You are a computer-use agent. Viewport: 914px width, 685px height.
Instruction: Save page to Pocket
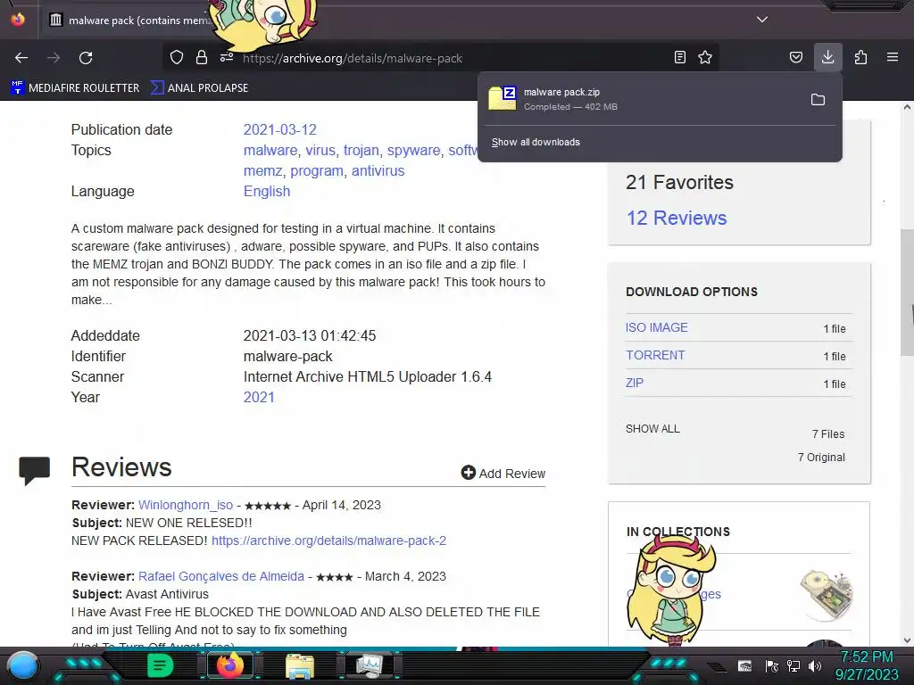[795, 57]
